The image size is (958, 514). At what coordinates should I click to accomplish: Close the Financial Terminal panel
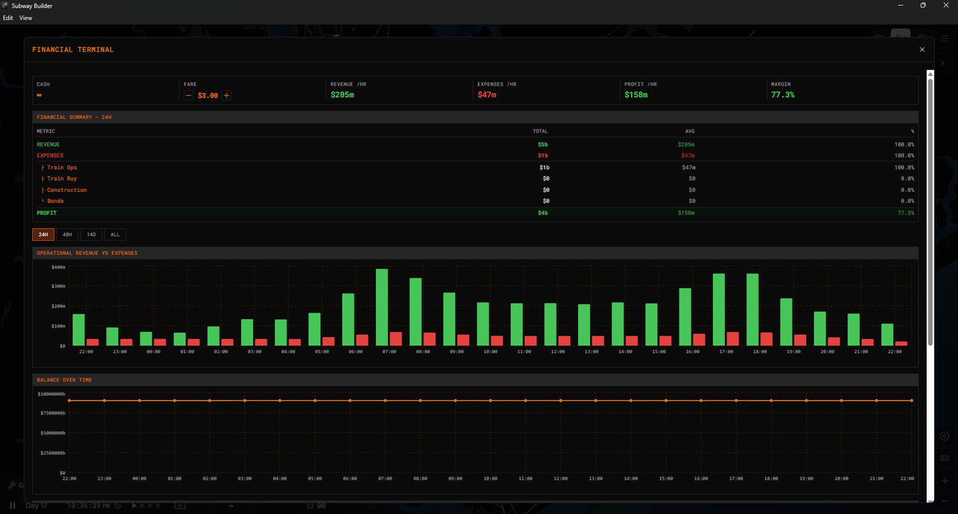[922, 49]
